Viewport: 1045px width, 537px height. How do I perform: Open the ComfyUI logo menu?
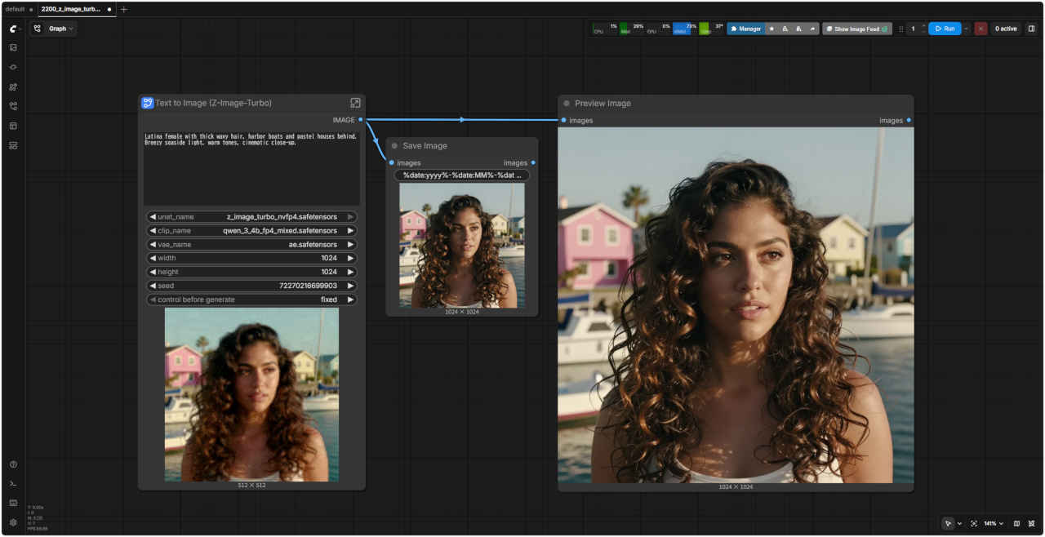(13, 29)
